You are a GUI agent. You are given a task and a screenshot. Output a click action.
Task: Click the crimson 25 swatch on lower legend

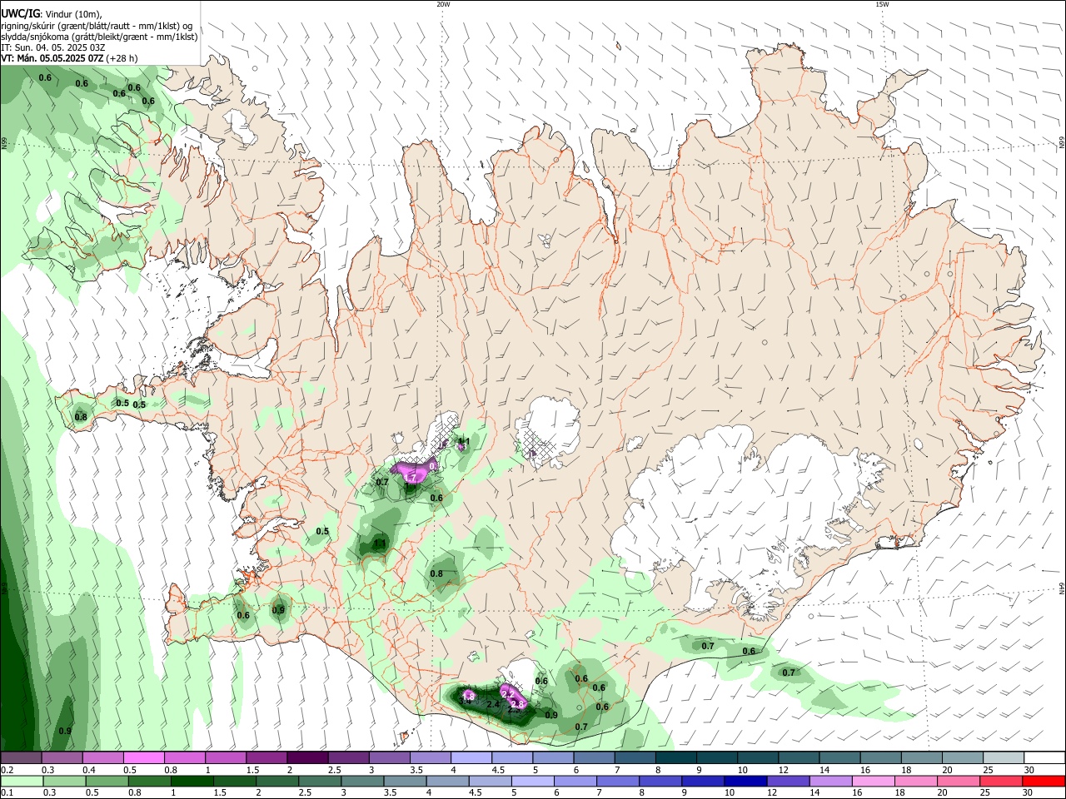point(1001,782)
